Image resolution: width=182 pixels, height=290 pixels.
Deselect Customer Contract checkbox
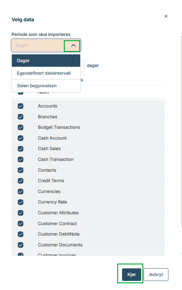pos(21,223)
